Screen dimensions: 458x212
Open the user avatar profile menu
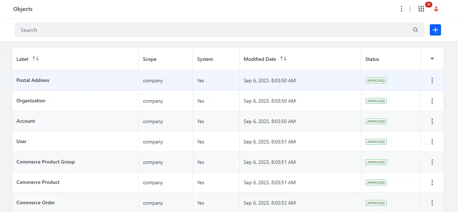pyautogui.click(x=436, y=9)
